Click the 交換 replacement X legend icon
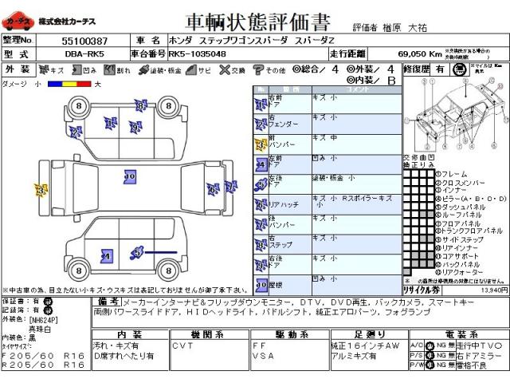510x383 pixels. (226, 70)
